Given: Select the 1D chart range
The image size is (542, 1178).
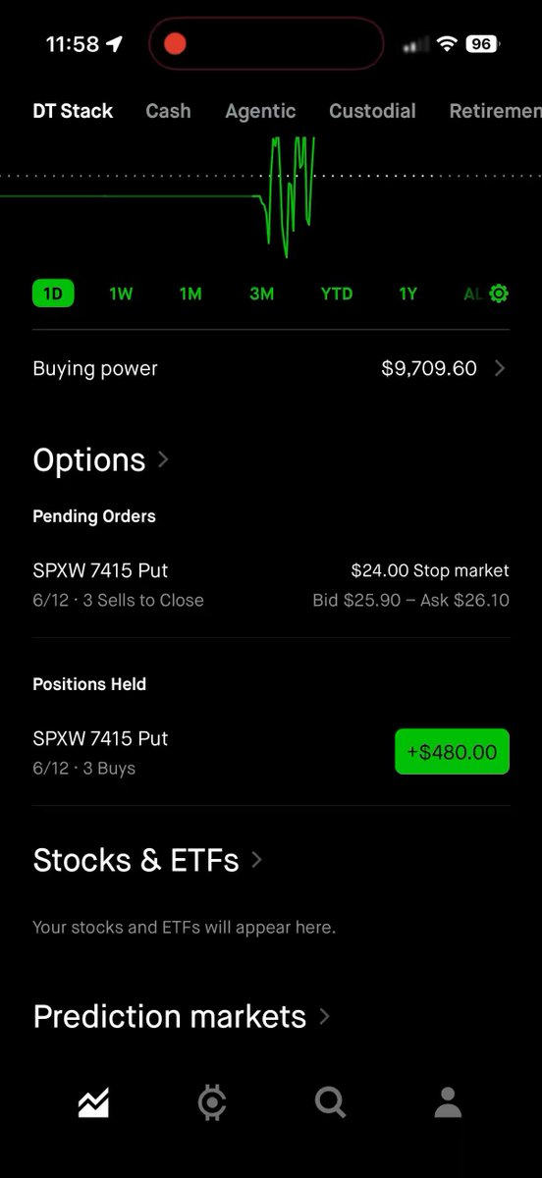Looking at the screenshot, I should (53, 294).
